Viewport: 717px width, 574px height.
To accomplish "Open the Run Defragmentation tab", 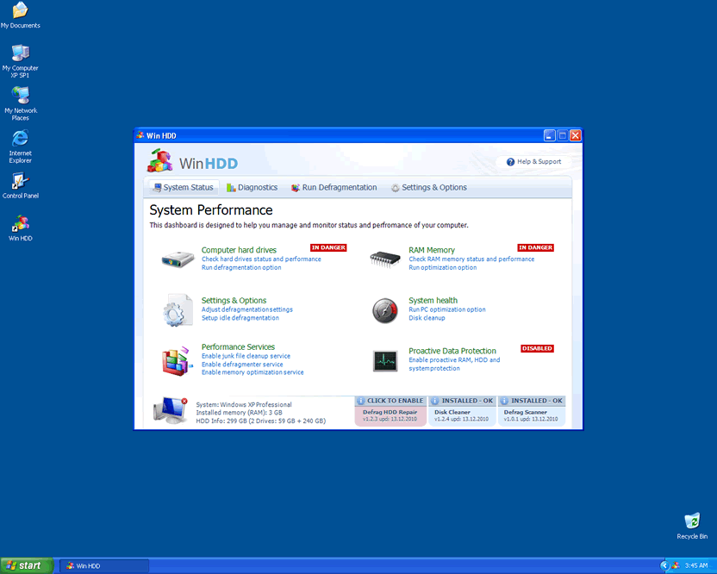I will tap(334, 187).
